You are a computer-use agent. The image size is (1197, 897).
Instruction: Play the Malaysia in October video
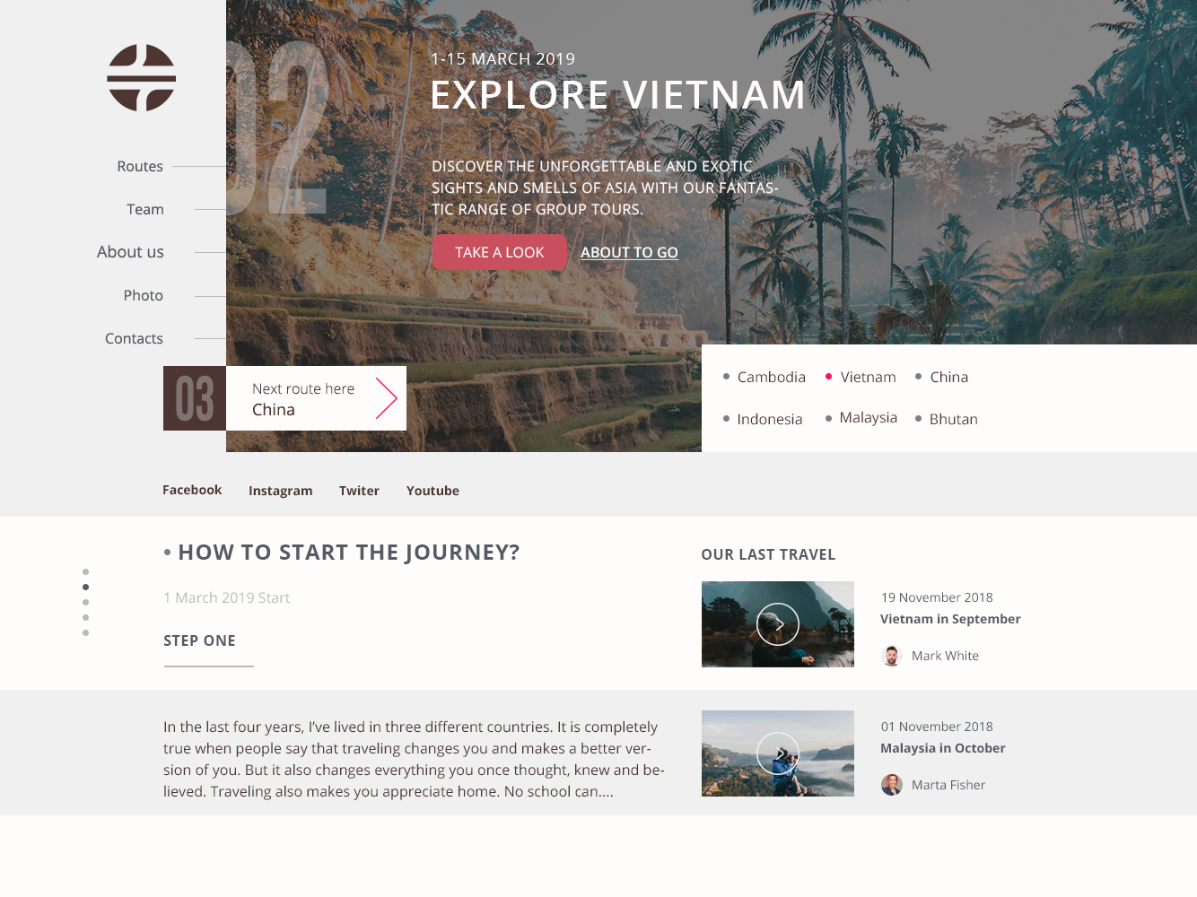click(x=777, y=753)
